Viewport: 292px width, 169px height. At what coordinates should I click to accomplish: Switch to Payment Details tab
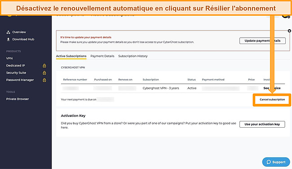[102, 56]
